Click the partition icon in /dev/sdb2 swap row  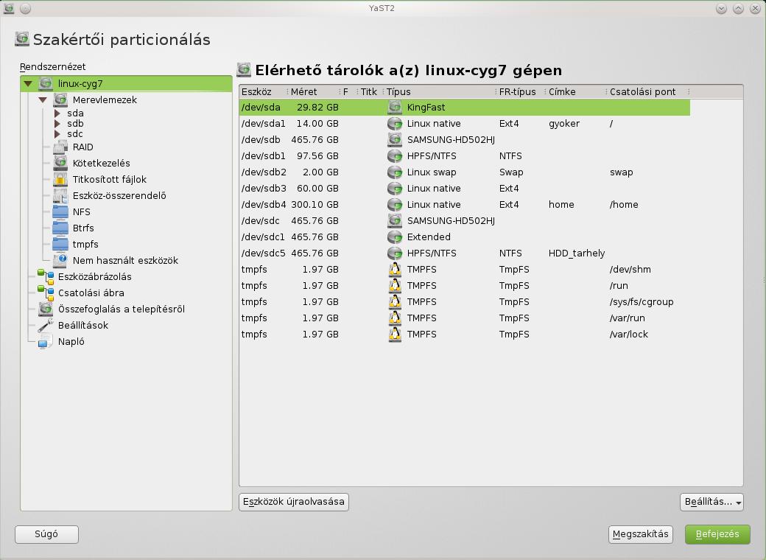(395, 172)
